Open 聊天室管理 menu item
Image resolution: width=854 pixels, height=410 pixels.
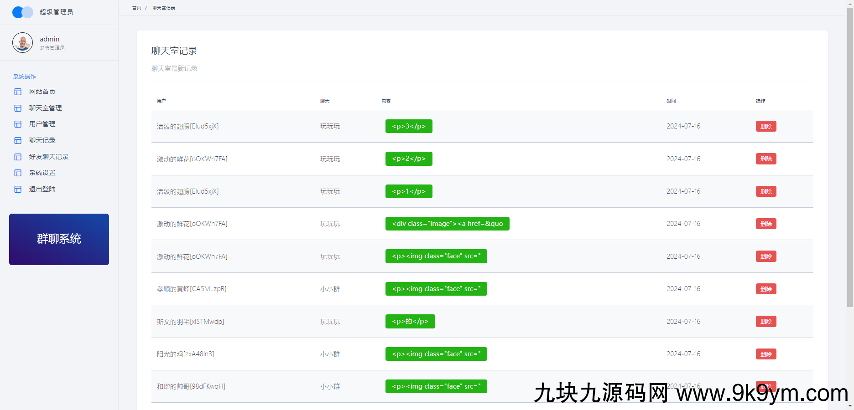click(45, 108)
